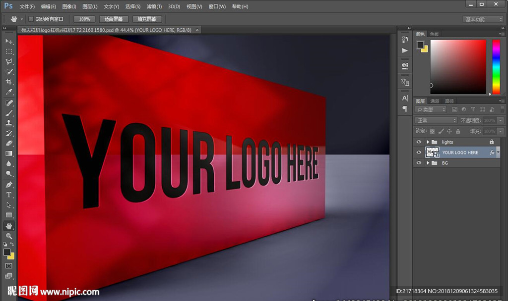This screenshot has height=301, width=508.
Task: Open the 文件(F) menu
Action: point(27,6)
